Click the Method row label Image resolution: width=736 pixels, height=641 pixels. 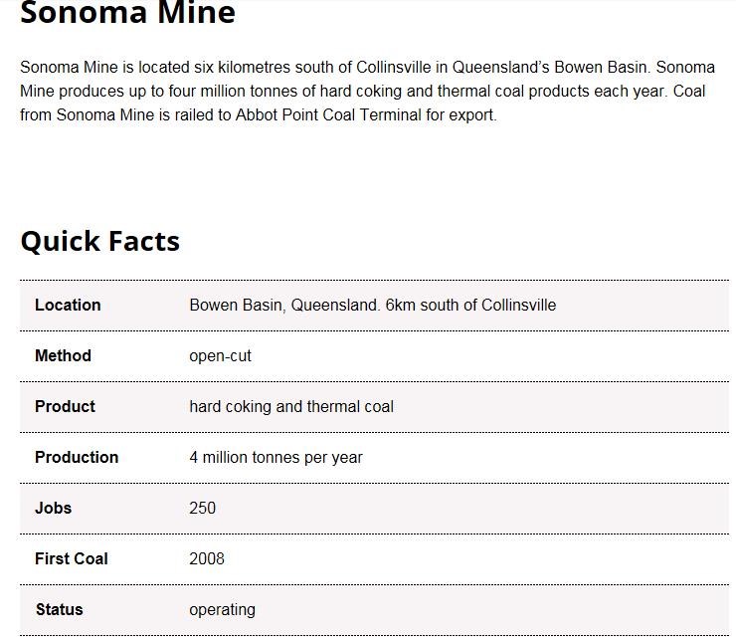pyautogui.click(x=63, y=355)
